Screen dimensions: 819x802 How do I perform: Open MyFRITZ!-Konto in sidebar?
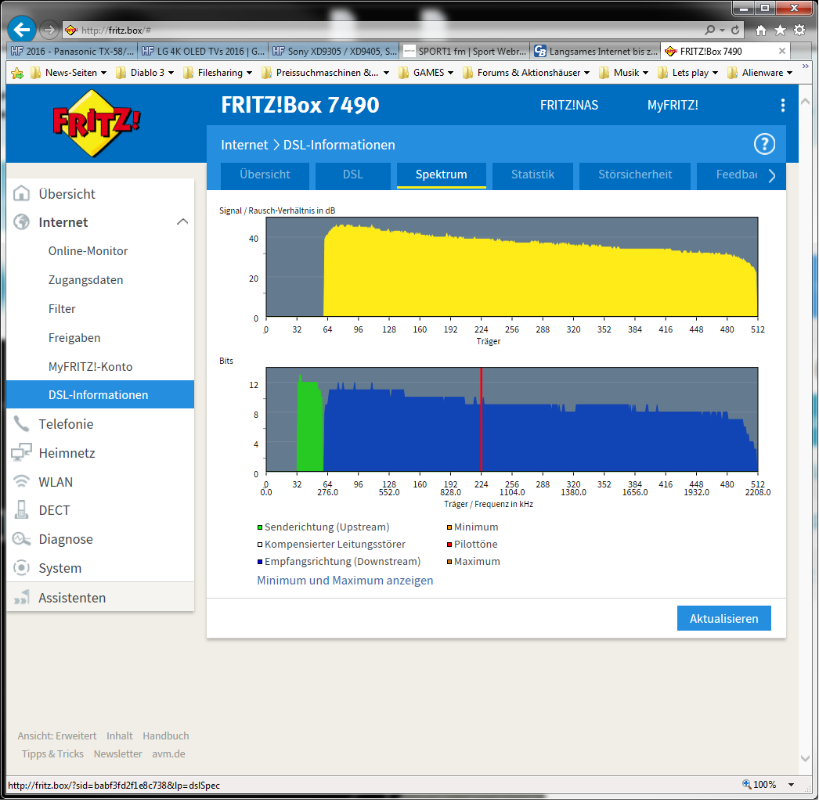pos(90,367)
